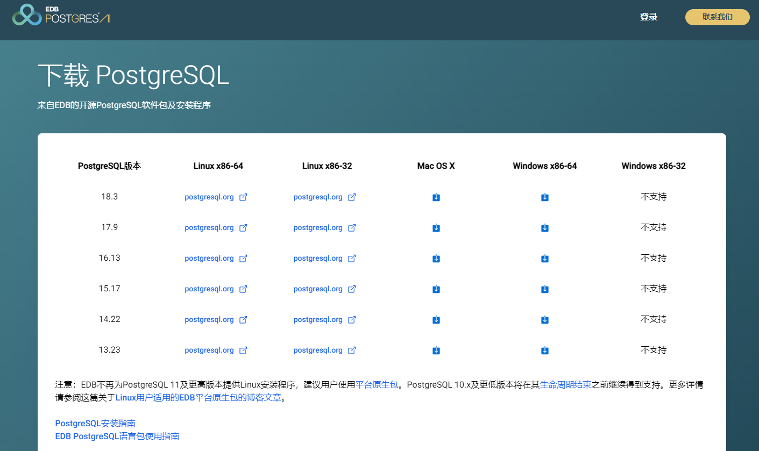Download Mac OS X installer for 14.22
Screen dimensions: 759x451
tap(436, 320)
